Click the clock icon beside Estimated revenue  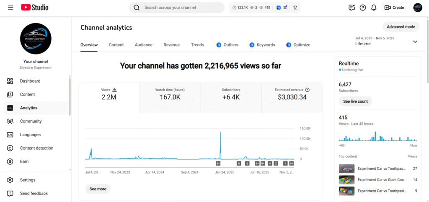(x=307, y=90)
